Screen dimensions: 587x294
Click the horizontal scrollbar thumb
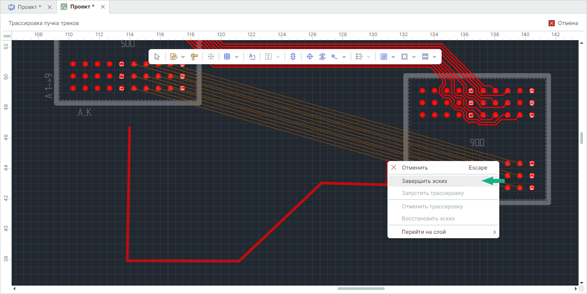coord(361,289)
